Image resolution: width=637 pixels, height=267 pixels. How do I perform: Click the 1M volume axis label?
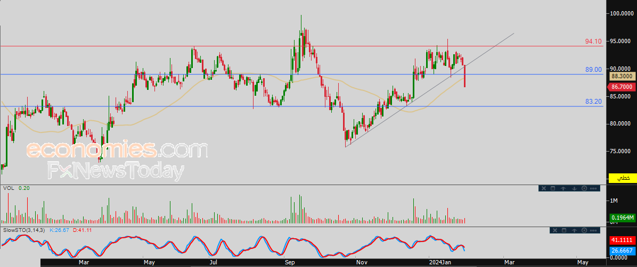pos(614,201)
